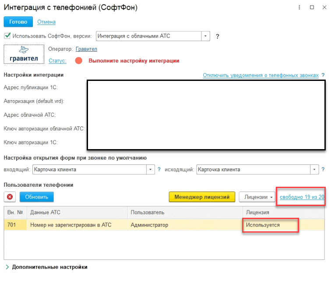Open the three-dot window menu icon
Image resolution: width=331 pixels, height=286 pixels.
[x=299, y=7]
